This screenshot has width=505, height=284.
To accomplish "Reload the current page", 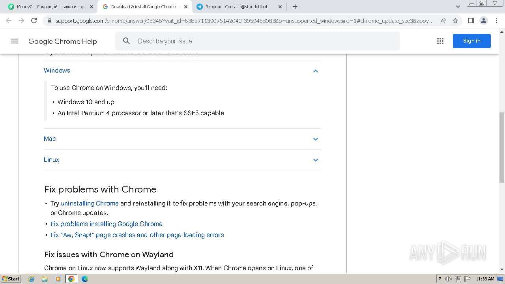I will click(34, 21).
